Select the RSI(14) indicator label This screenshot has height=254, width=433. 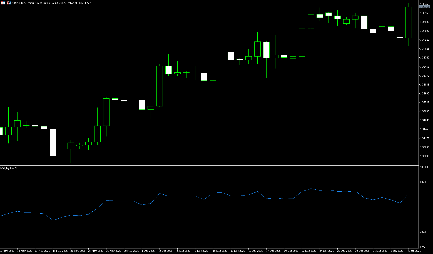[8, 168]
